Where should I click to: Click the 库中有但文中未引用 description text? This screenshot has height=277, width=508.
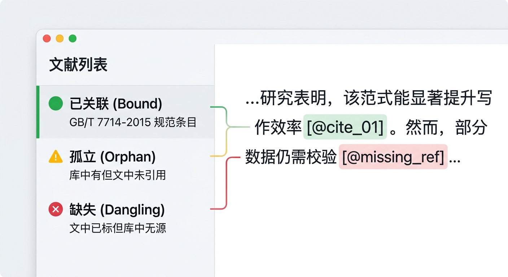tap(118, 175)
